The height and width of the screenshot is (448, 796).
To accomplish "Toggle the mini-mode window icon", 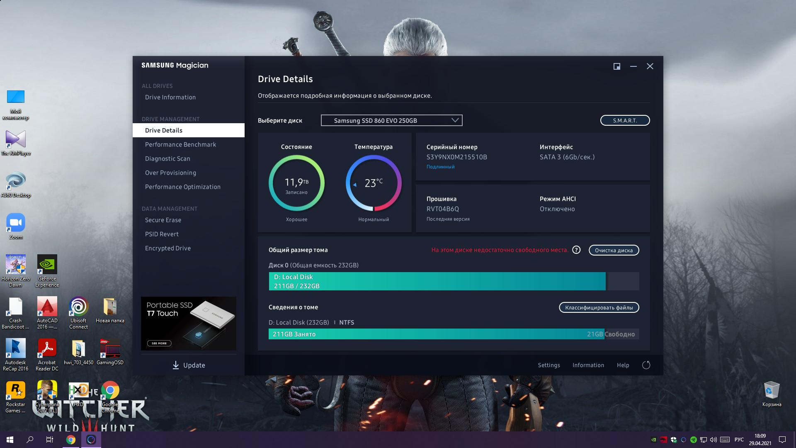I will click(x=617, y=66).
